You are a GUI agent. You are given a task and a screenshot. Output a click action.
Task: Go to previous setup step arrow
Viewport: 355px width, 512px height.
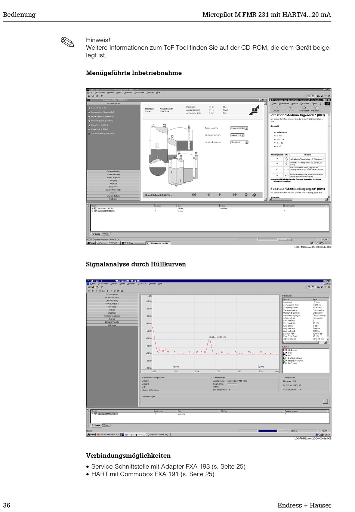pos(208,195)
